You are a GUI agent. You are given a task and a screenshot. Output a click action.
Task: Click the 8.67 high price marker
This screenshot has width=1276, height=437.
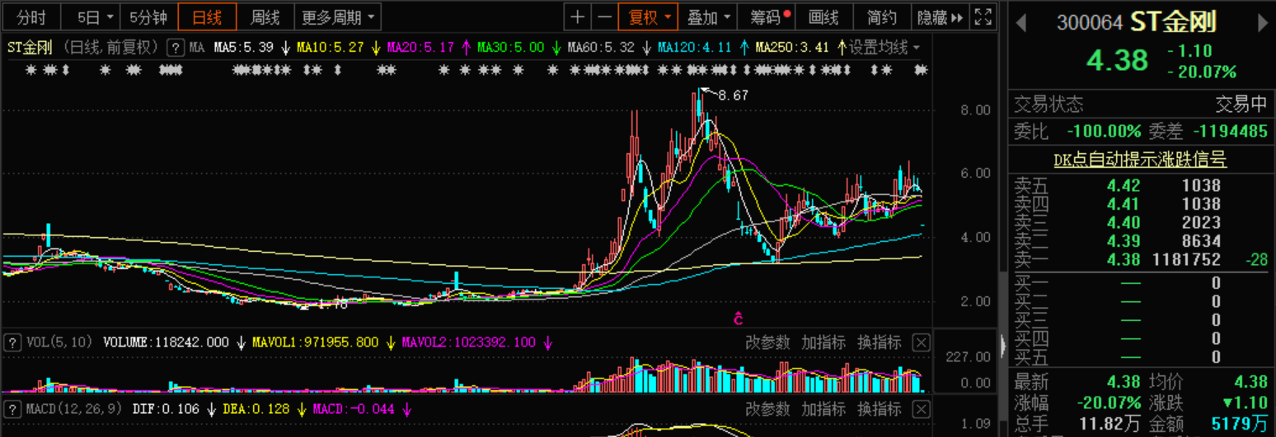click(x=733, y=95)
